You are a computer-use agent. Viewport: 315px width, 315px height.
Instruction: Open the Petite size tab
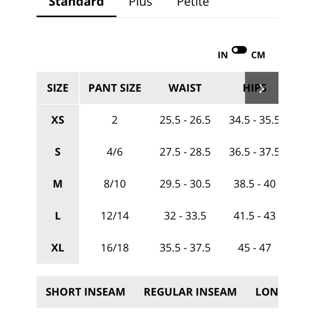tap(193, 3)
